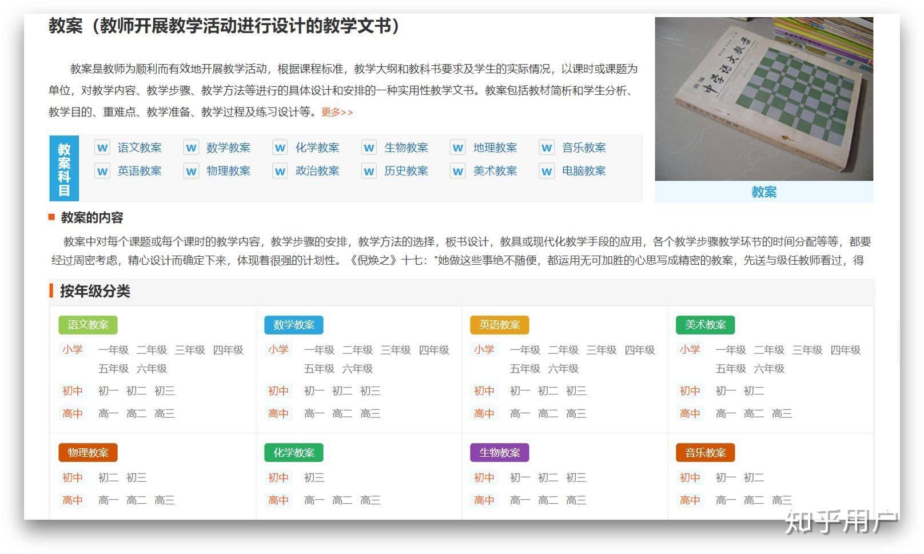Image resolution: width=924 pixels, height=554 pixels.
Task: Click the W icon beside 电脑教案
Action: click(x=547, y=171)
